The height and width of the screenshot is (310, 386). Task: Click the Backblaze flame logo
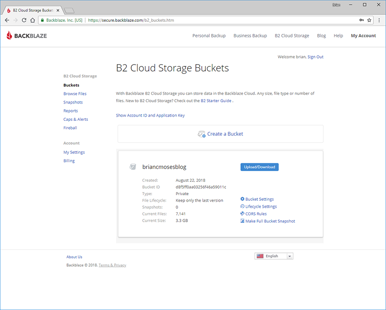[x=9, y=36]
